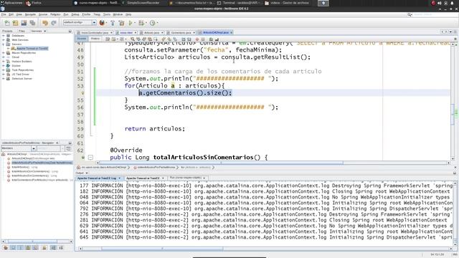Viewport: 459px width, 258px height.
Task: Select ArticuloDAOImpl class node in Navigator
Action: point(17,154)
